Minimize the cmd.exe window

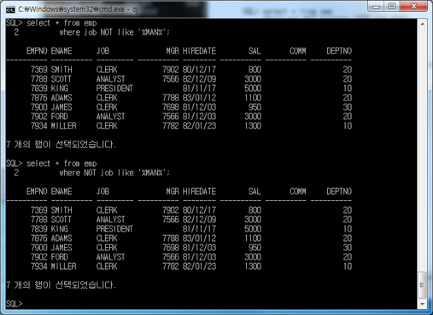coord(376,7)
